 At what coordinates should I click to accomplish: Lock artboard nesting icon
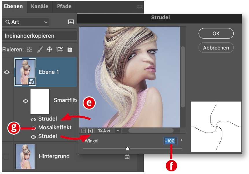tap(60, 50)
